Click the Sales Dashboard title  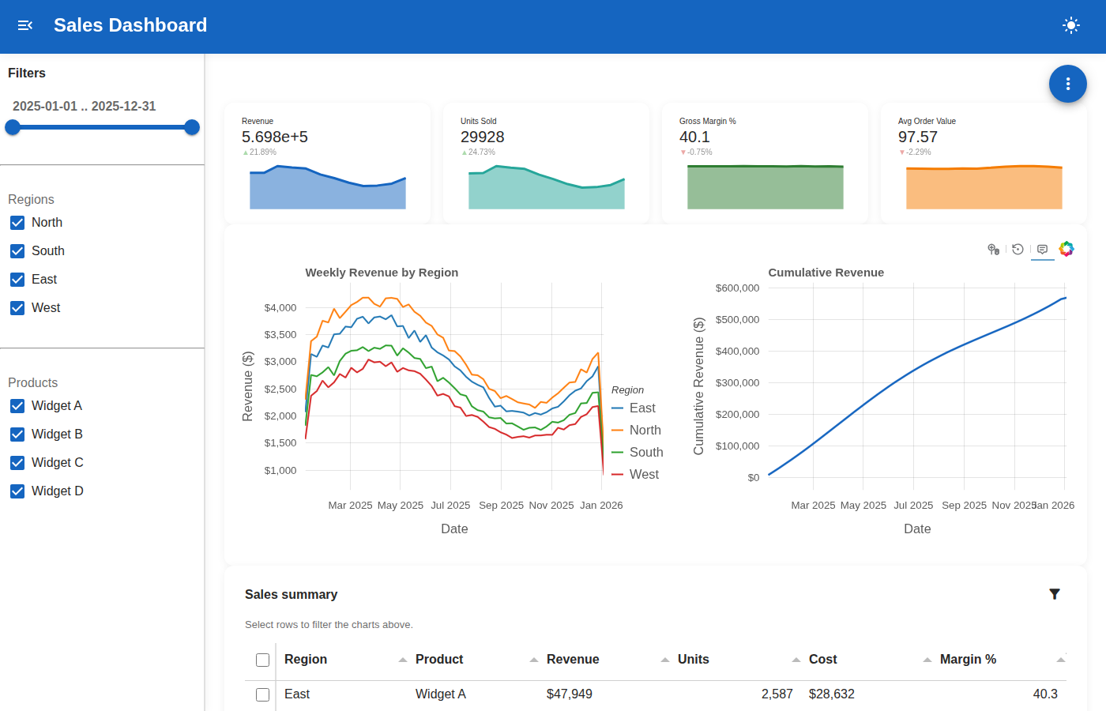point(130,25)
